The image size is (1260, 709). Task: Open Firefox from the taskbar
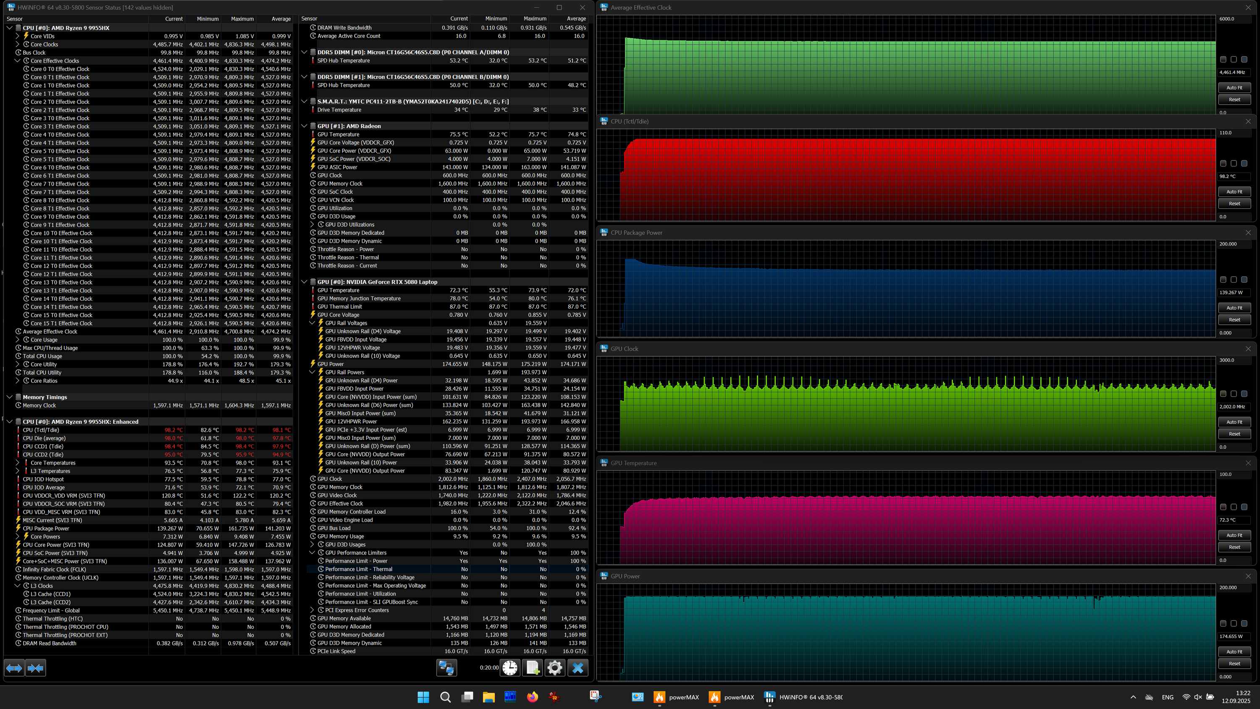tap(532, 697)
